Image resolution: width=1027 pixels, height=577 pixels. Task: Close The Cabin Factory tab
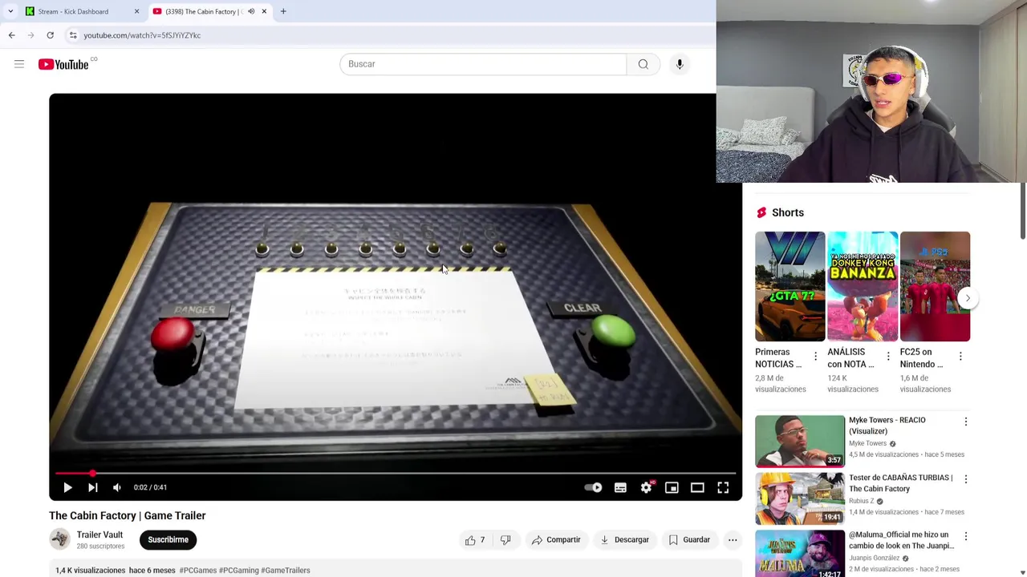pos(264,11)
